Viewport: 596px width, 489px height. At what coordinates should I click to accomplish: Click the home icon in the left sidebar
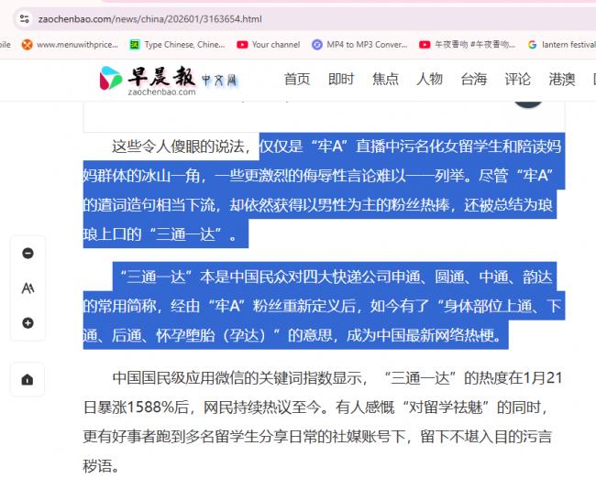(28, 379)
